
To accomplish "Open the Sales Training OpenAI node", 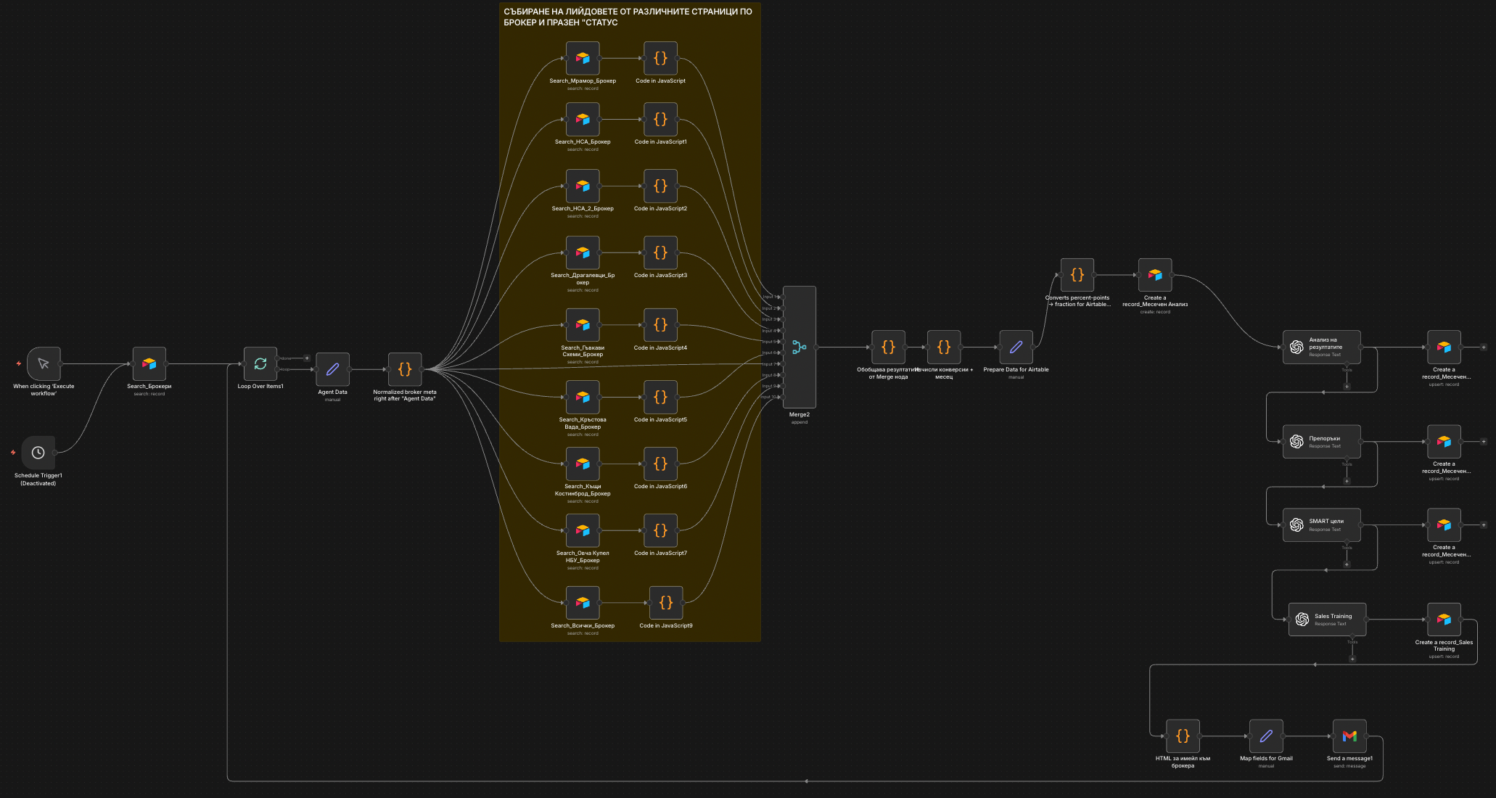I will pos(1327,620).
